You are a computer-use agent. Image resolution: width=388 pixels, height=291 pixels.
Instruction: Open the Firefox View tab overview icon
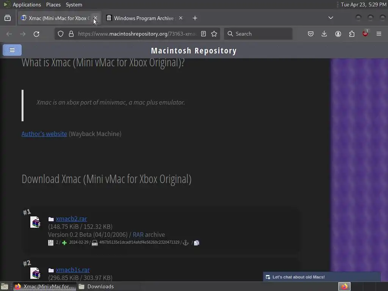pyautogui.click(x=8, y=18)
